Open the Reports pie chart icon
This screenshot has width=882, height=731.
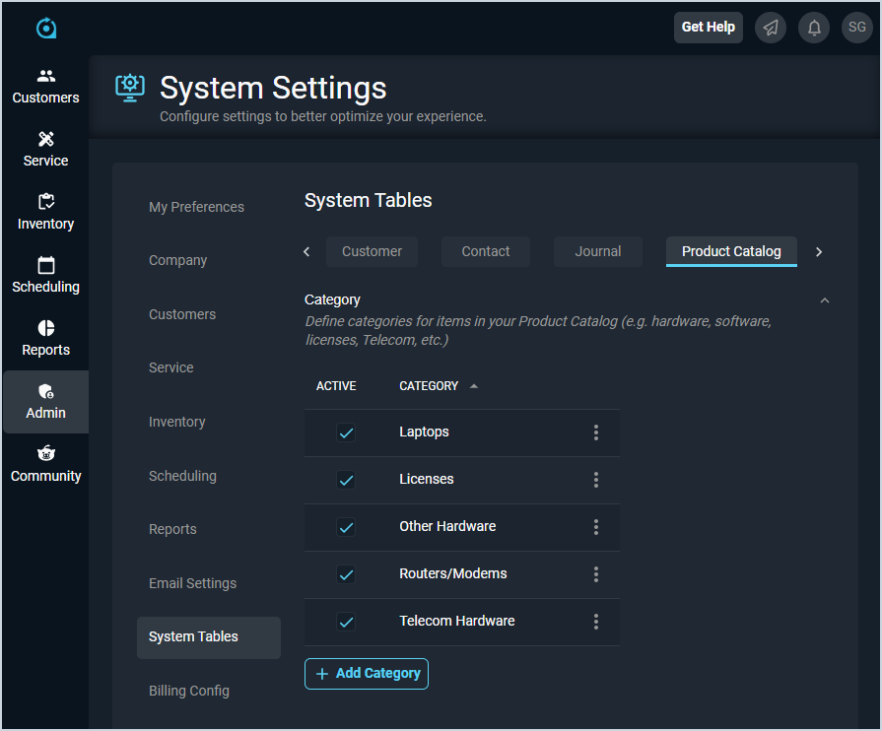pyautogui.click(x=45, y=329)
